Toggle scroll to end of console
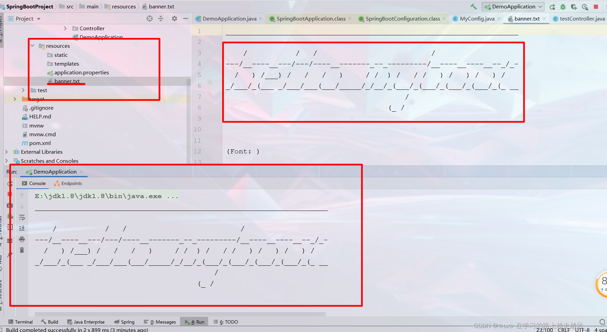607x332 pixels. (22, 228)
